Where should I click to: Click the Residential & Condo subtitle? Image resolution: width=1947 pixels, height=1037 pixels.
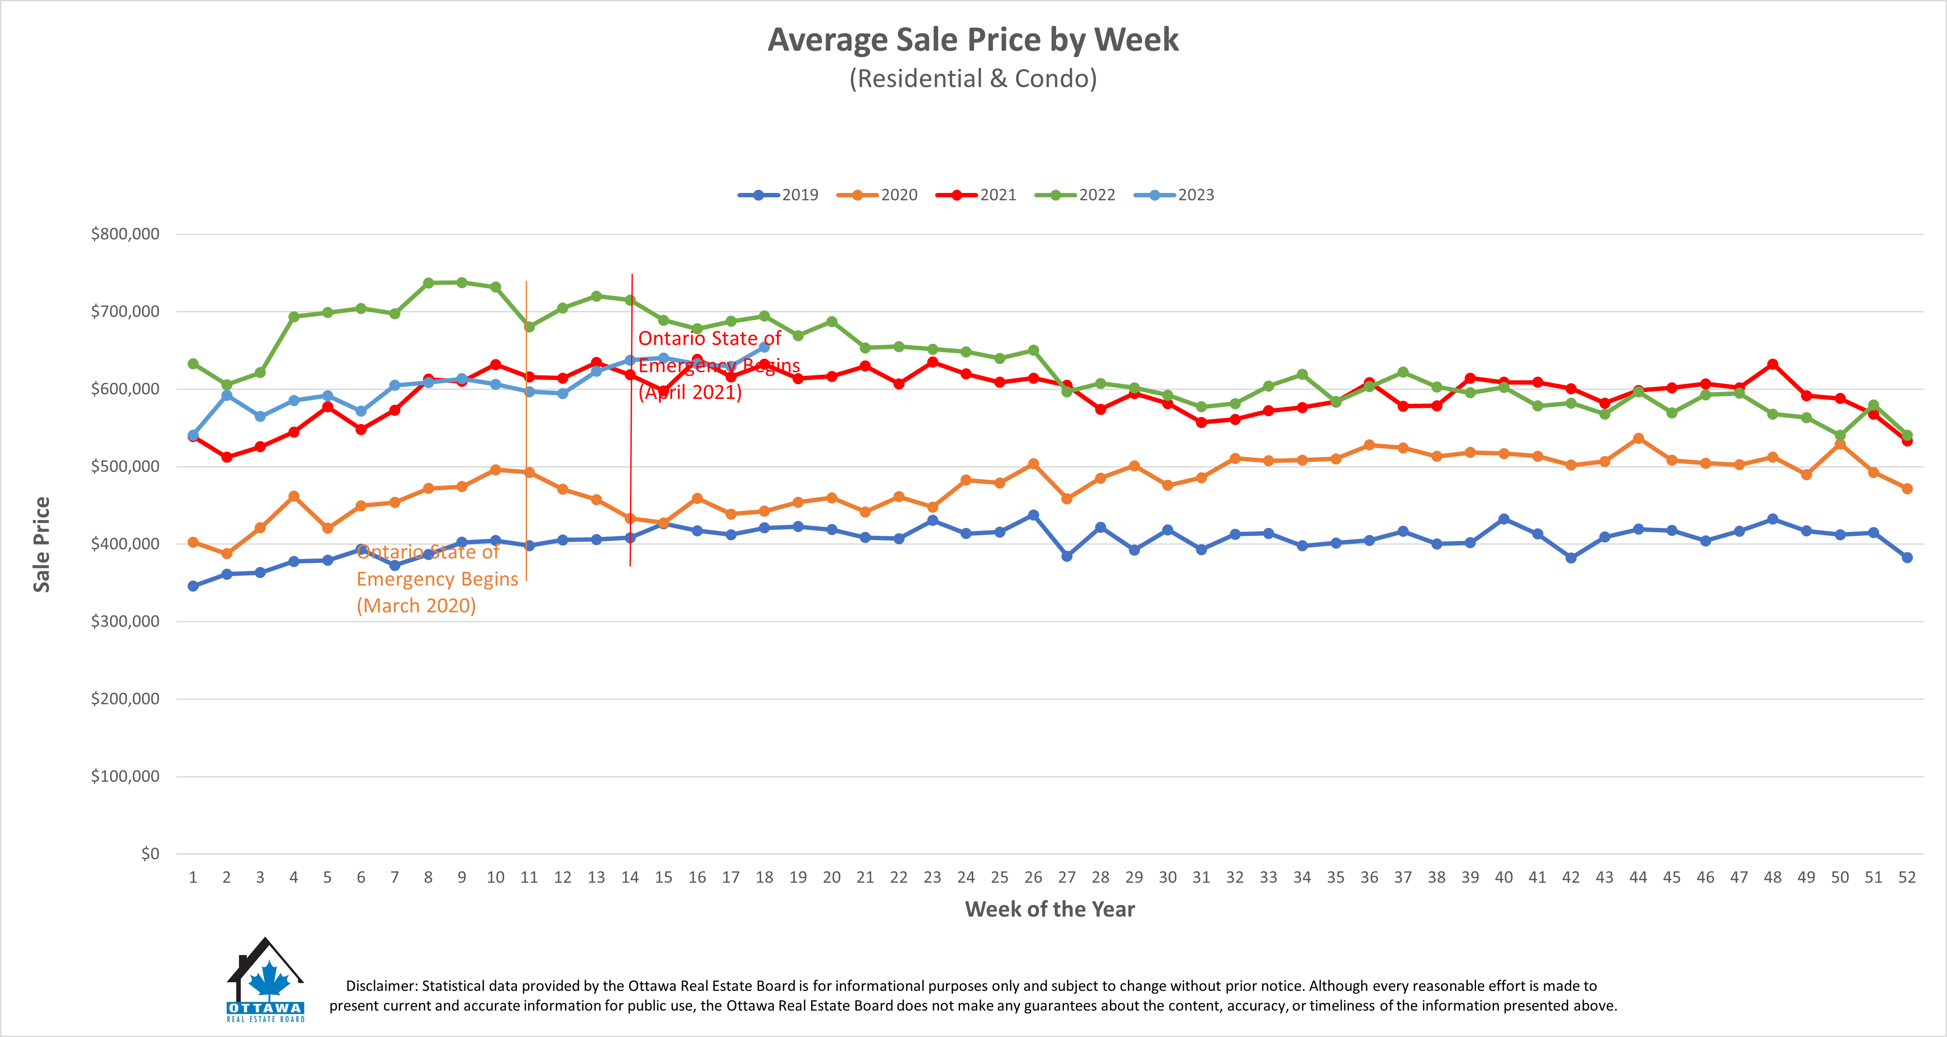[x=973, y=78]
